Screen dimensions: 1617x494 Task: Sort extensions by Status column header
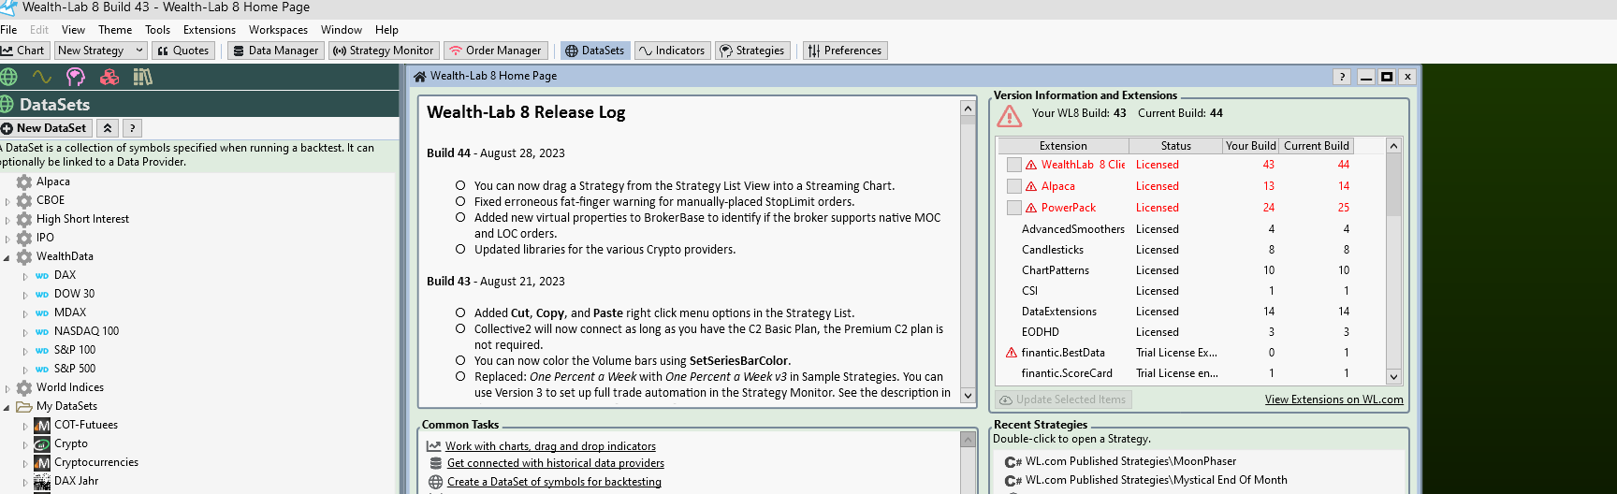click(1175, 146)
